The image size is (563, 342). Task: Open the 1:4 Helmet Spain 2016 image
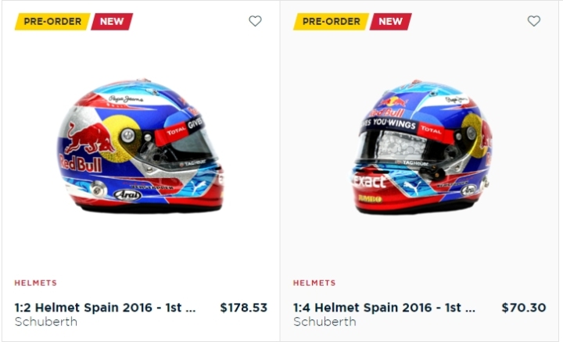coord(422,146)
